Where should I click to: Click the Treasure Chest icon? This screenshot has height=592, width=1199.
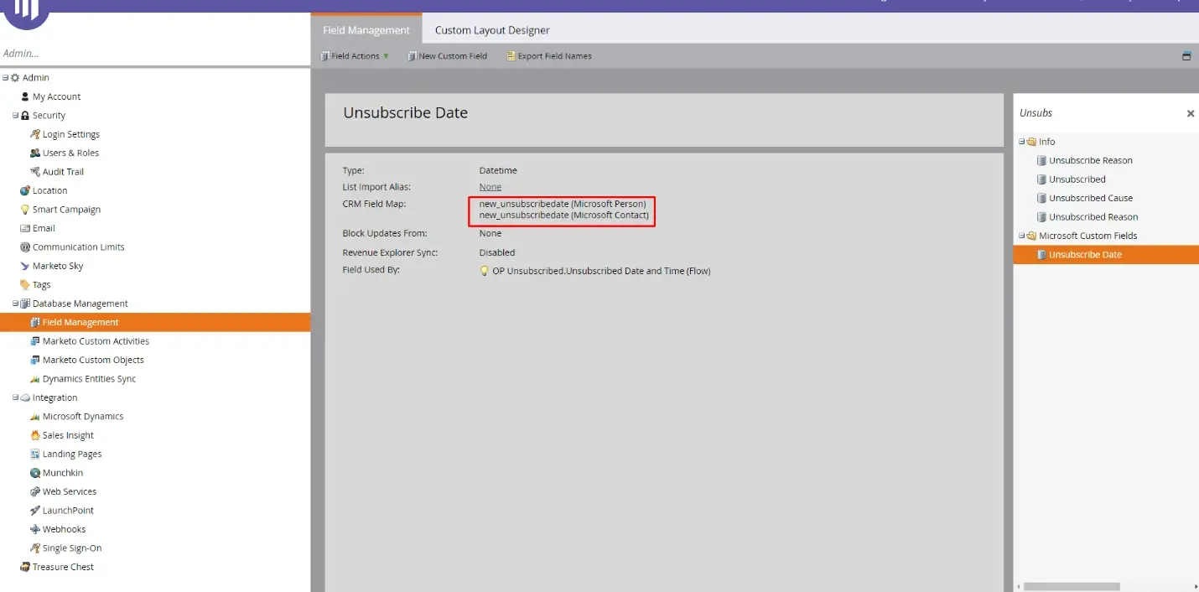(25, 567)
